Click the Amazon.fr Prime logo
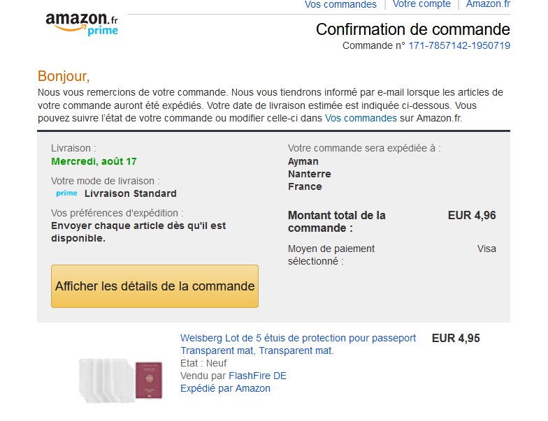The image size is (548, 421). [x=82, y=23]
